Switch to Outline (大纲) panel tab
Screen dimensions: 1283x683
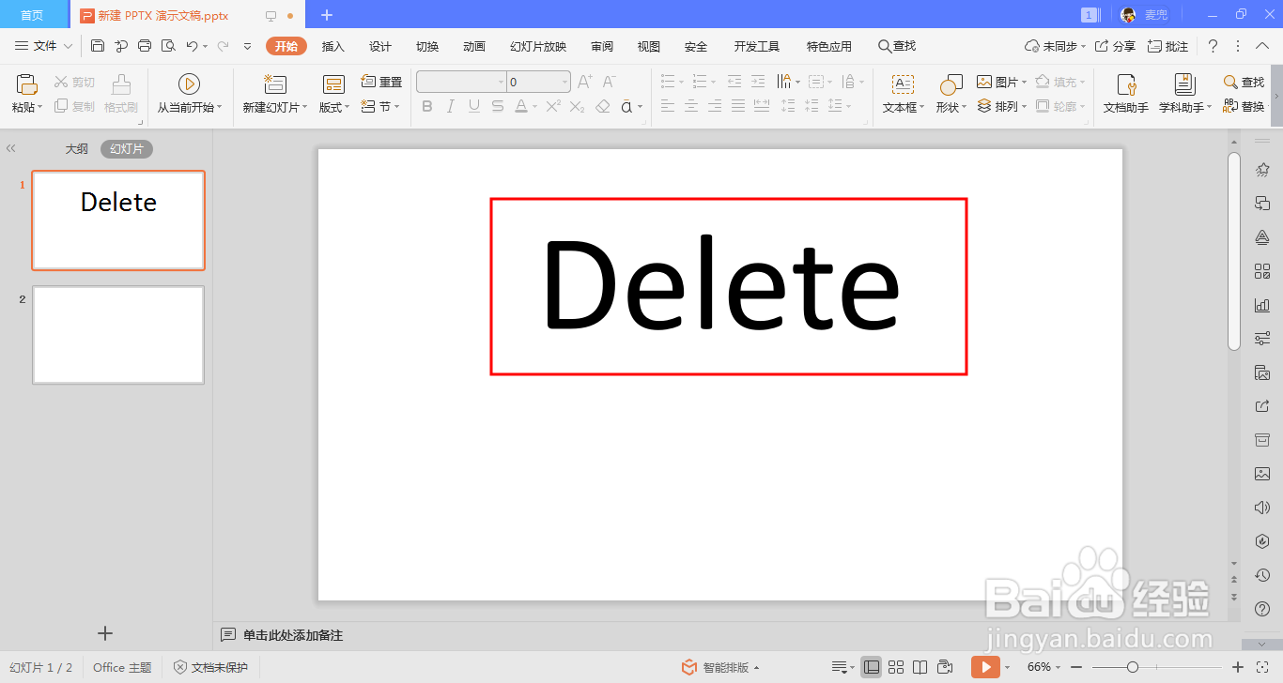click(x=77, y=148)
